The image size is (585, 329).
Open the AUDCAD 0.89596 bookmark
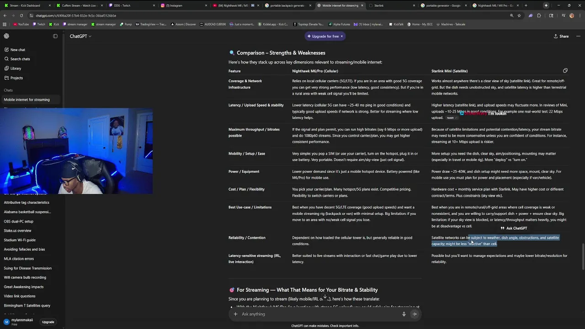pyautogui.click(x=213, y=24)
